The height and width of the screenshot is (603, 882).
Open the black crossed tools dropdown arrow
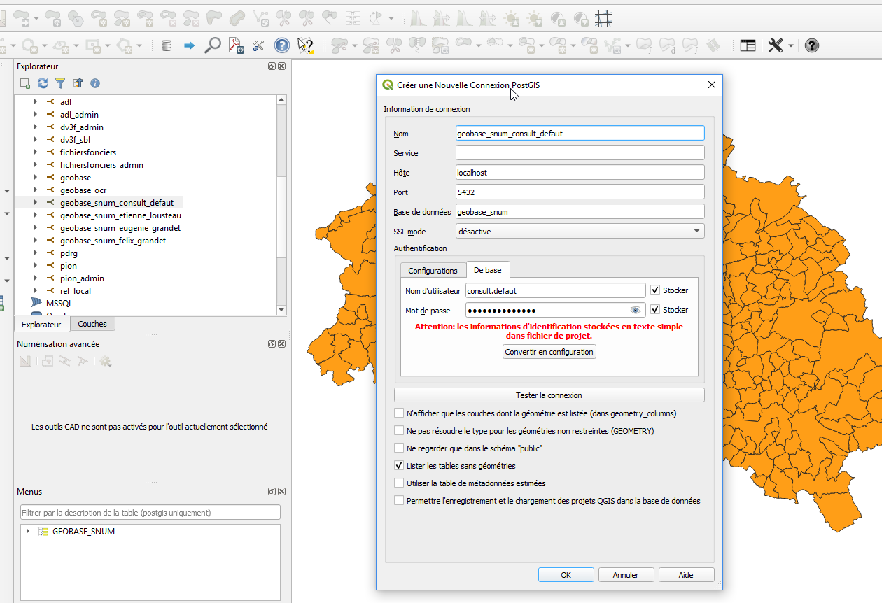tap(791, 46)
